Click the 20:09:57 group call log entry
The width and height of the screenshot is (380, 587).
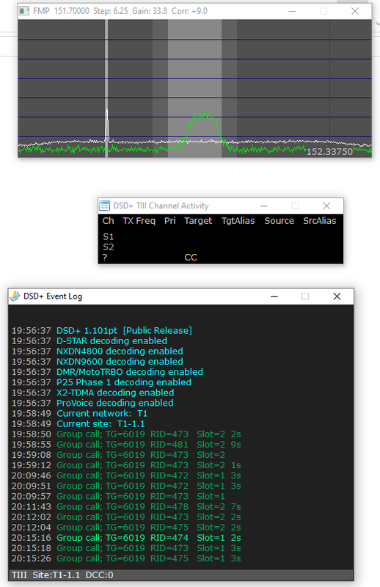(118, 497)
